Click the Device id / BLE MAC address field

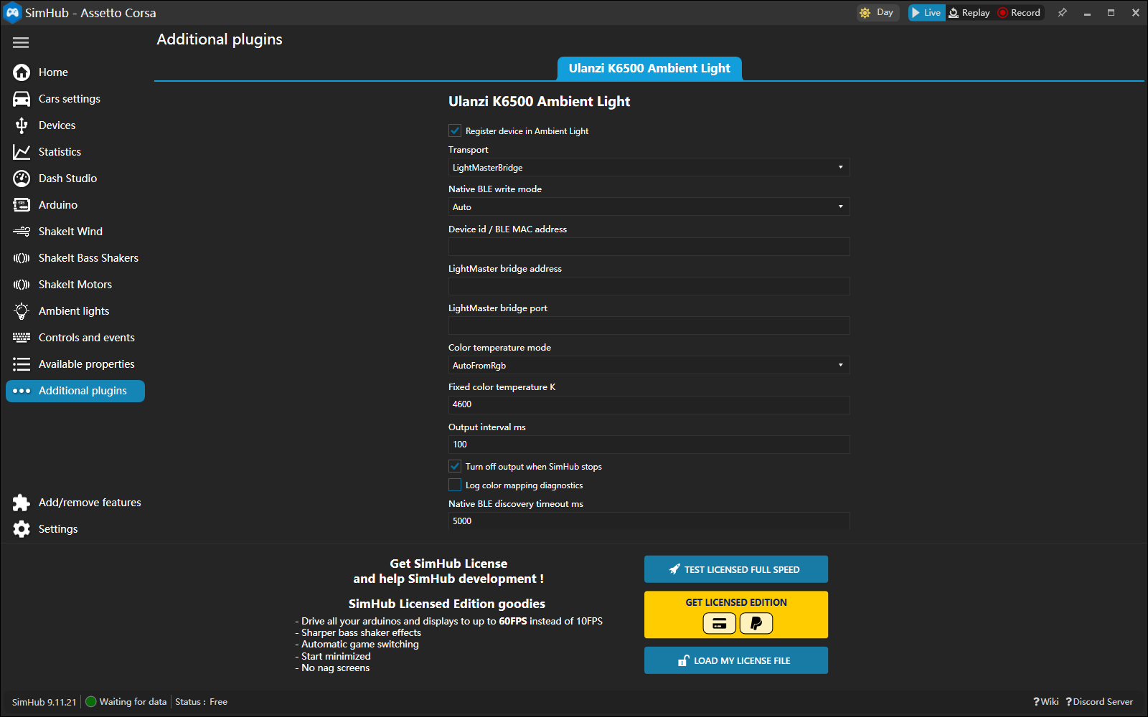tap(649, 247)
